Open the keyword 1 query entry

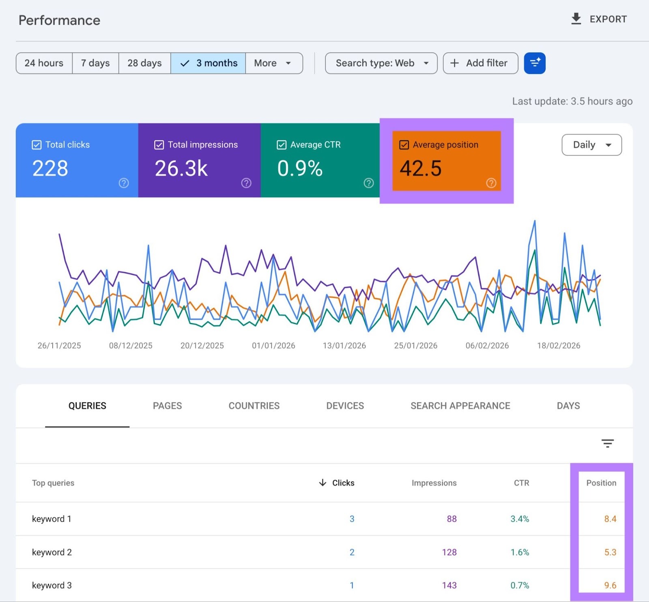pos(52,518)
